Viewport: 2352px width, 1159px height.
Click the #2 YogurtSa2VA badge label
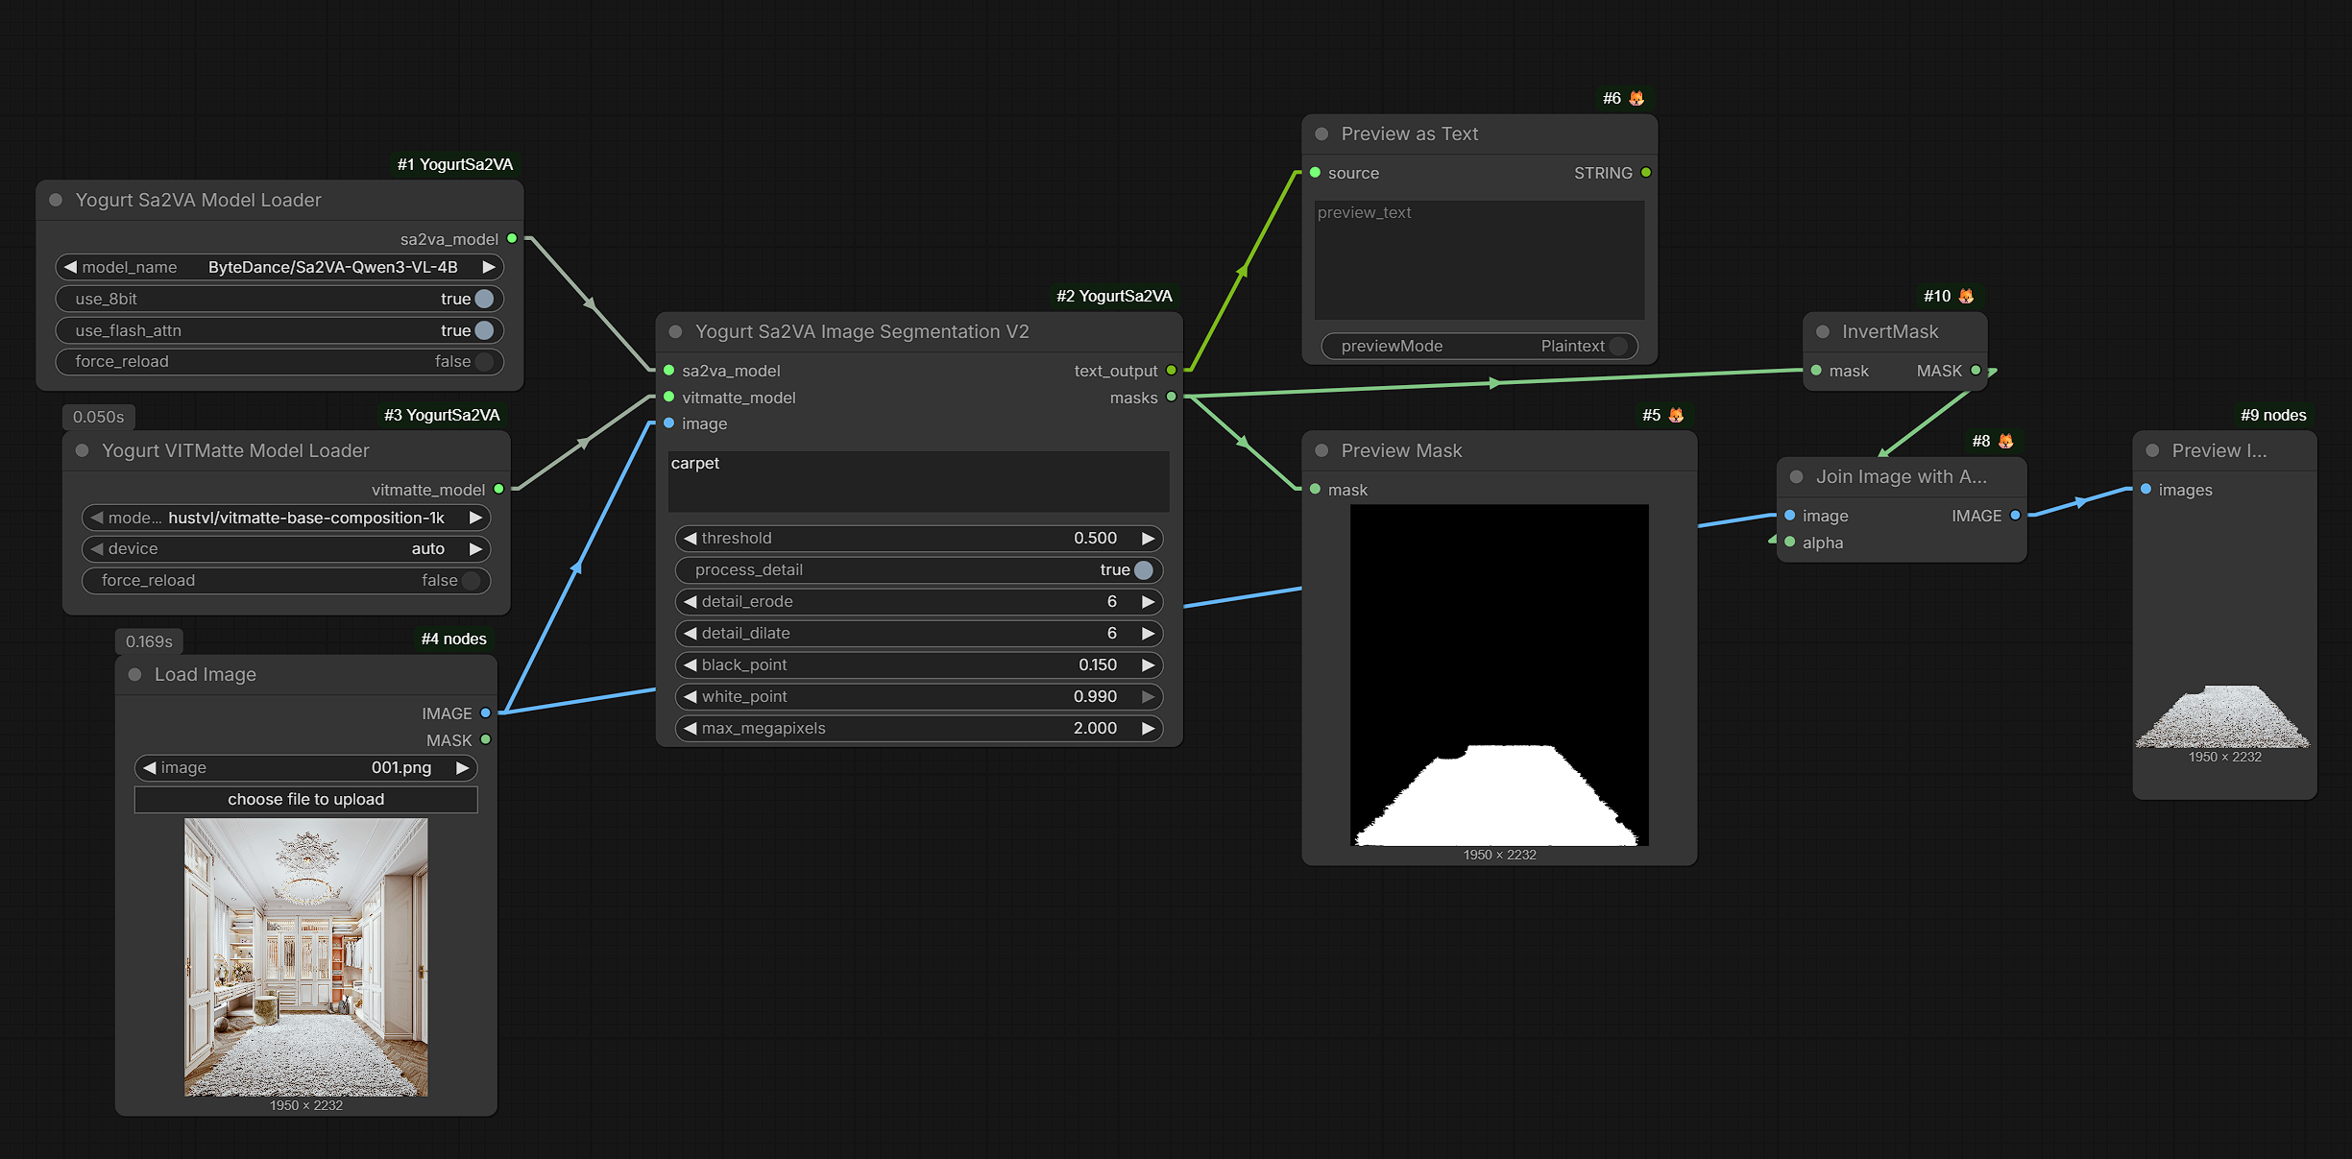pyautogui.click(x=1114, y=296)
